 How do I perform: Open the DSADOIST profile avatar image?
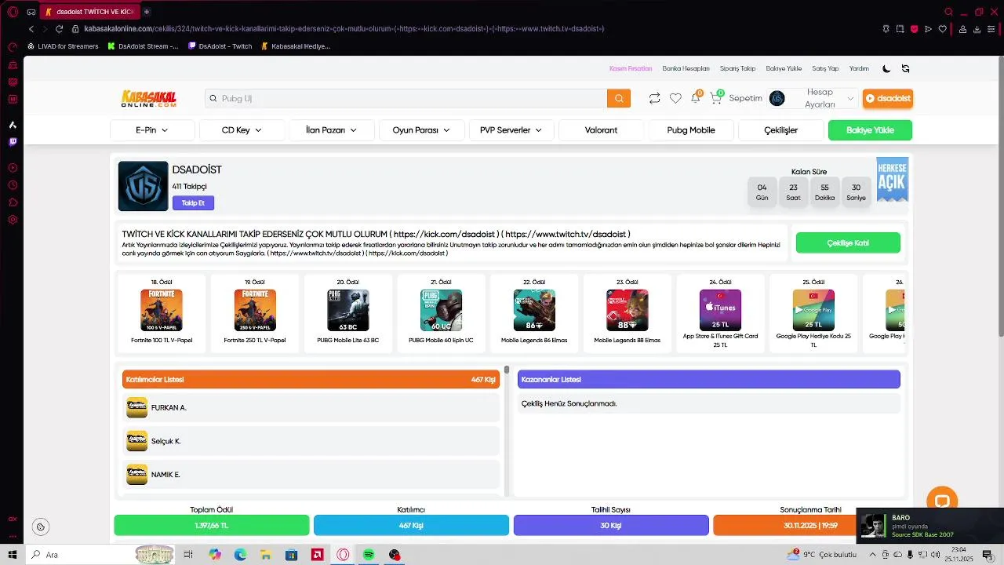pyautogui.click(x=143, y=186)
